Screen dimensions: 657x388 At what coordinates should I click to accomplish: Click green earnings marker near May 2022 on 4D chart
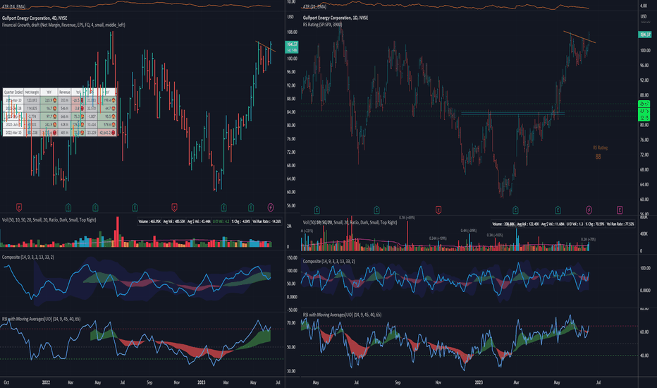coord(95,207)
